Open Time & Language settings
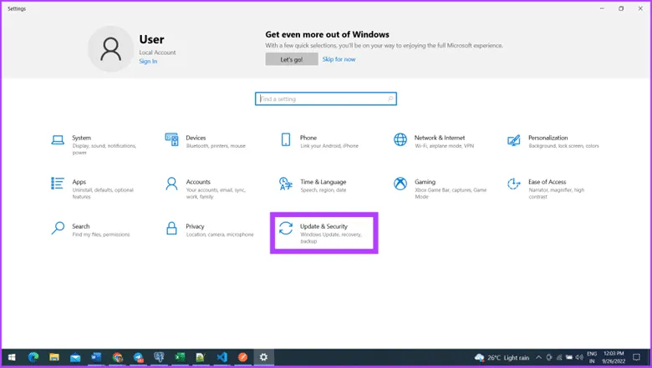 (x=323, y=182)
